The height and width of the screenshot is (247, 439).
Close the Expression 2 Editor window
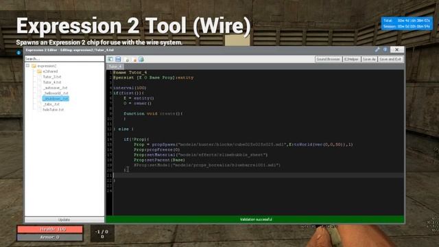click(396, 49)
